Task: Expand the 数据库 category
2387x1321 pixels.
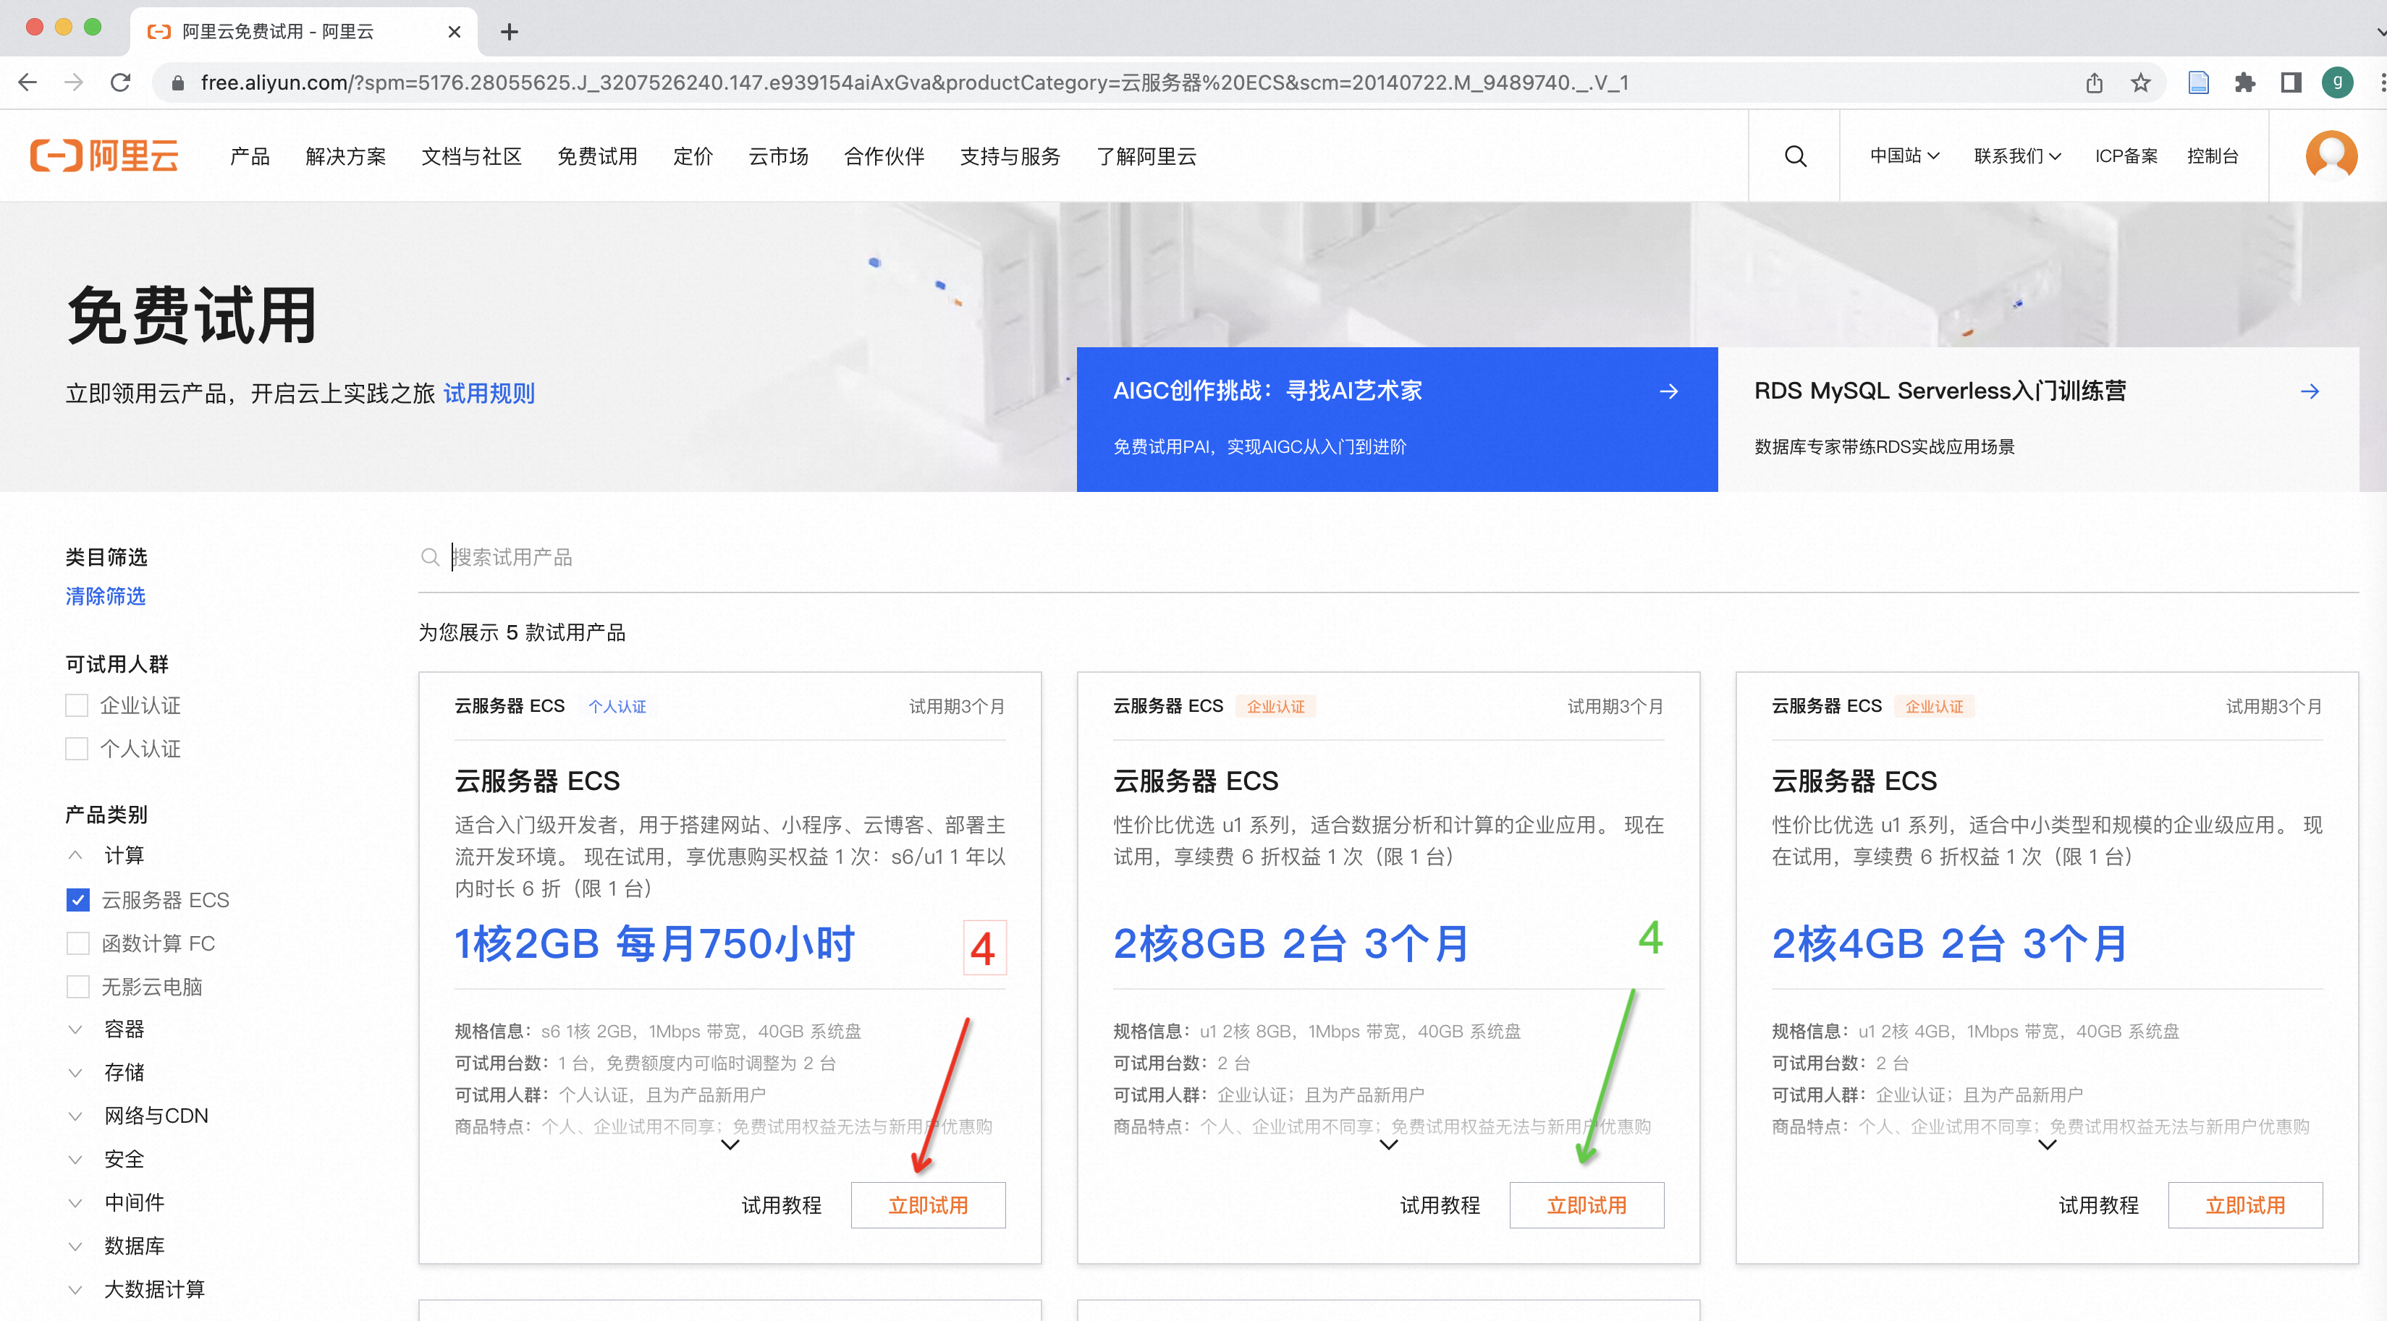Action: [x=135, y=1245]
